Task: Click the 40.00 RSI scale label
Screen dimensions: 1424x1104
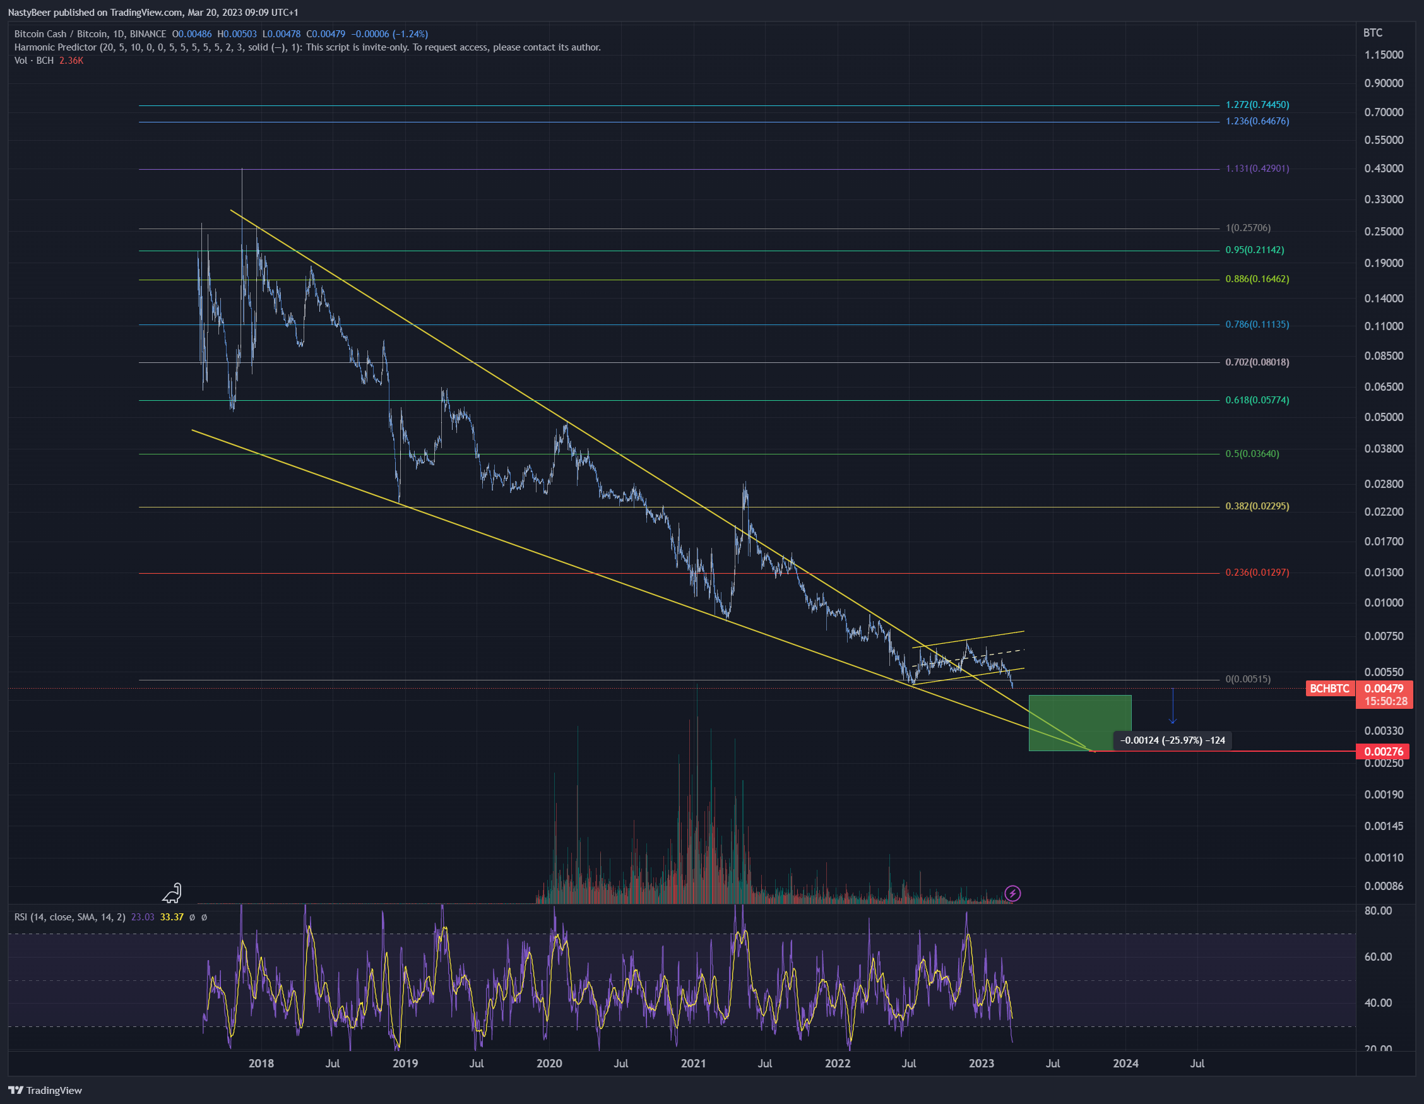Action: [x=1378, y=1002]
